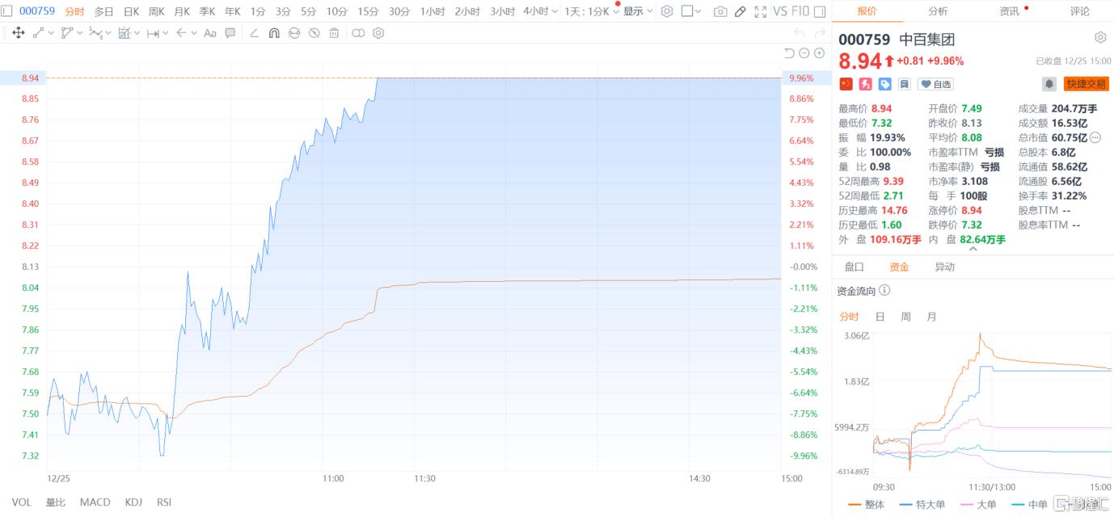Viewport: 1114px width, 517px height.
Task: Select the arrow annotation tool
Action: pos(181,33)
